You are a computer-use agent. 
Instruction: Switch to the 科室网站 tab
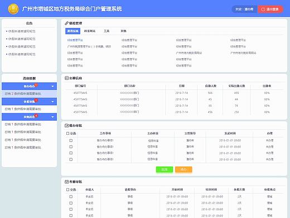pos(90,31)
